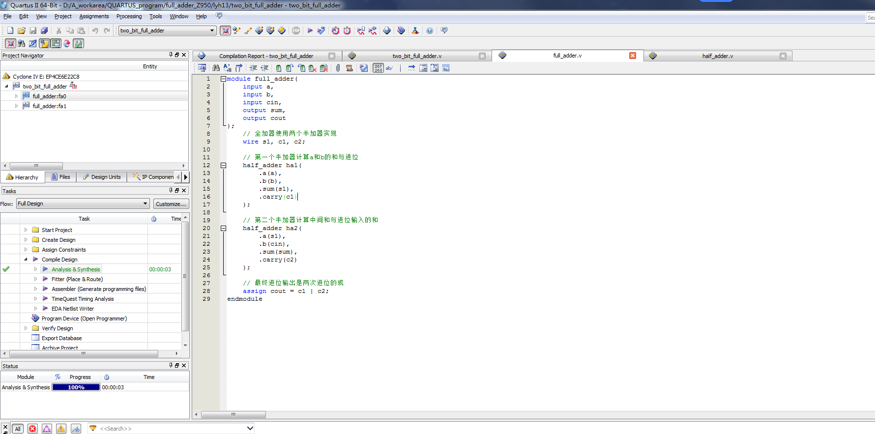This screenshot has height=434, width=875.
Task: Open Help blue question icon
Action: click(x=430, y=30)
